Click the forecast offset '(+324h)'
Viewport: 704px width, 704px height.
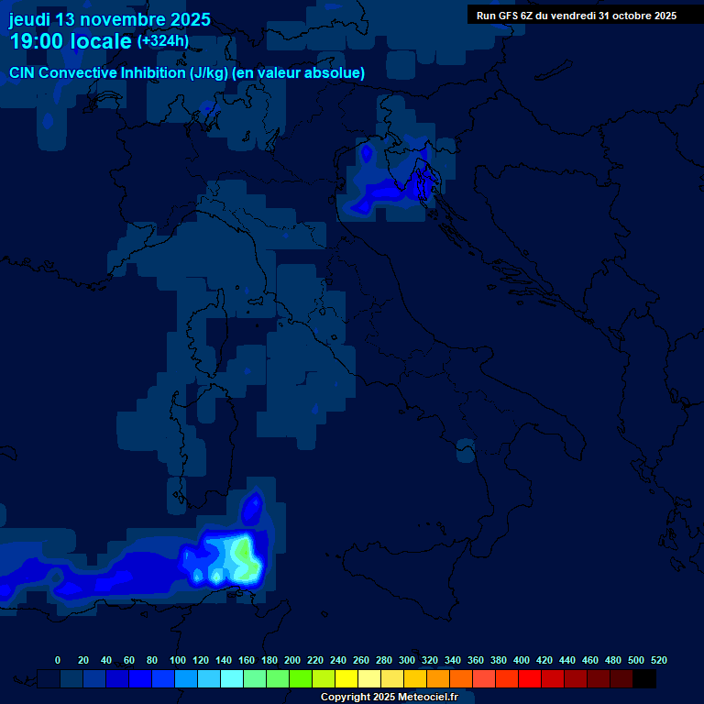tap(162, 41)
